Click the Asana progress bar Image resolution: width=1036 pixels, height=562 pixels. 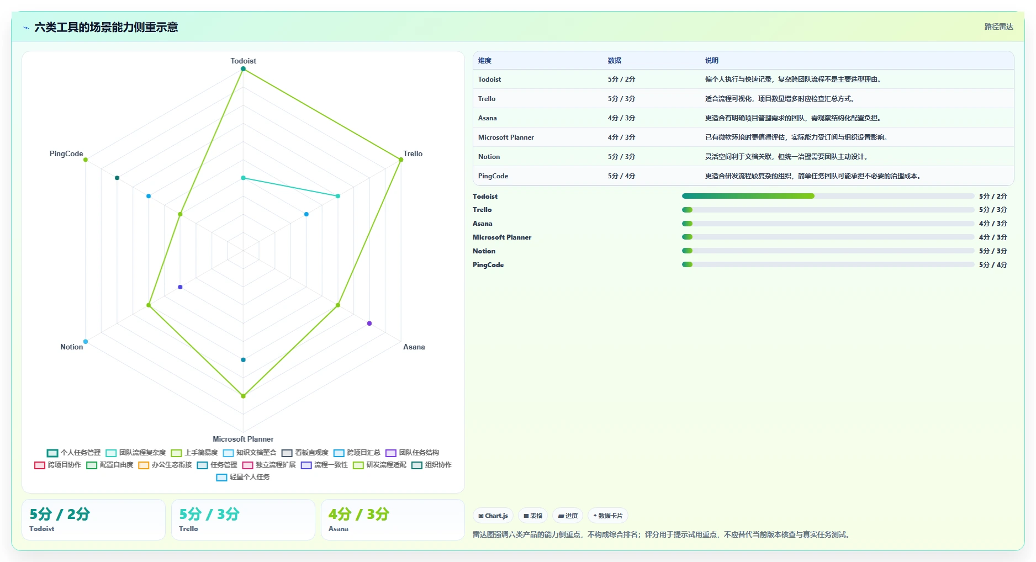click(828, 224)
